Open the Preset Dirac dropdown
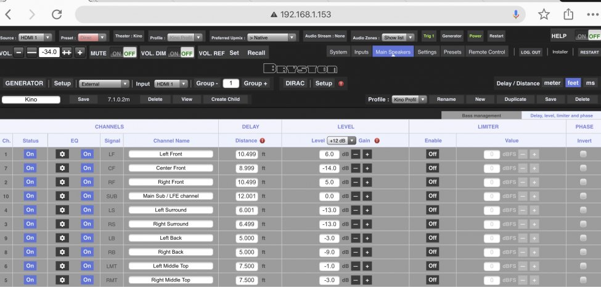 pyautogui.click(x=92, y=37)
